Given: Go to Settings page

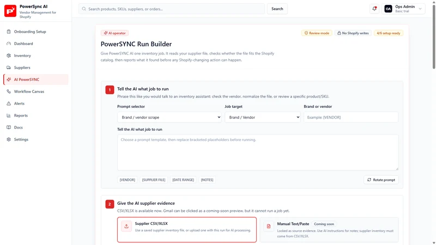Looking at the screenshot, I should (36, 139).
